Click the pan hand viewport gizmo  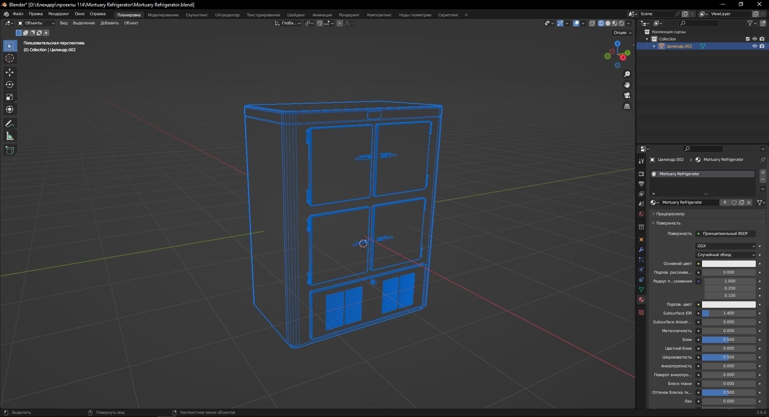click(x=627, y=85)
